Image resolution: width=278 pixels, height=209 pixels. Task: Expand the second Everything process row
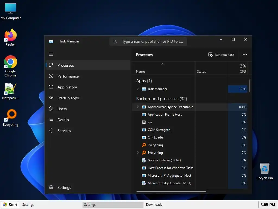(138, 152)
